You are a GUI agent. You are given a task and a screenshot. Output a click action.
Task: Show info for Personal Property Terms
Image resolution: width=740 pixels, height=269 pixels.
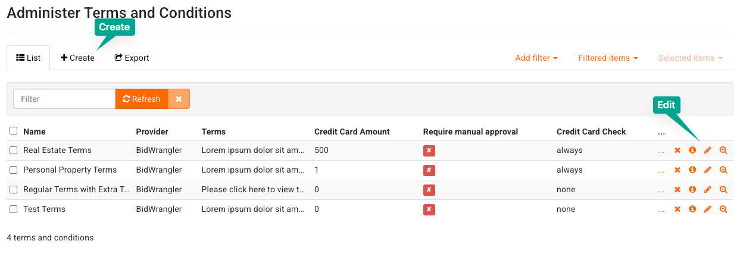[x=692, y=170]
